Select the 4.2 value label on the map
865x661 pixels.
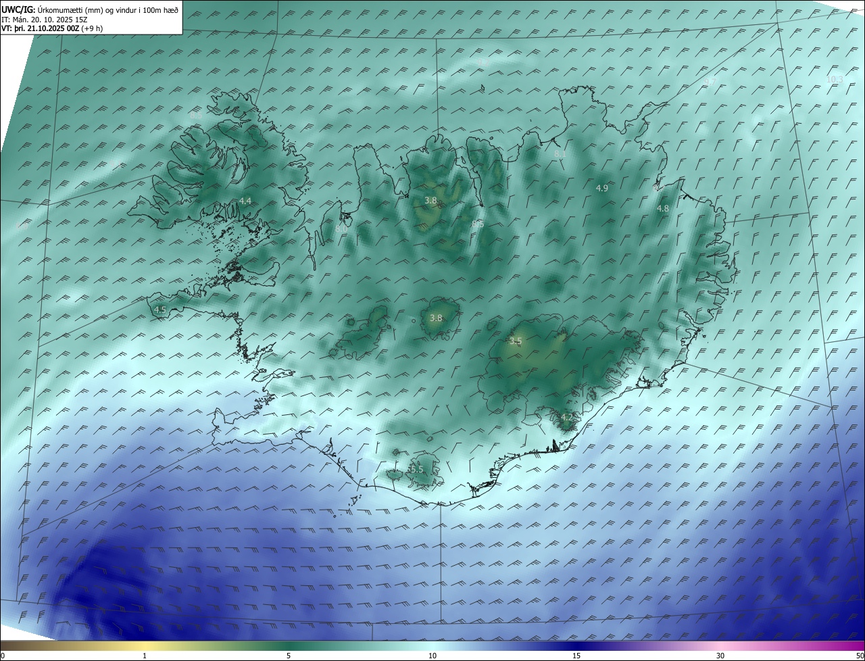coord(567,417)
